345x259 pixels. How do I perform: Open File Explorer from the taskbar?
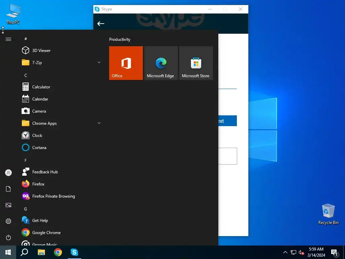[x=41, y=252]
